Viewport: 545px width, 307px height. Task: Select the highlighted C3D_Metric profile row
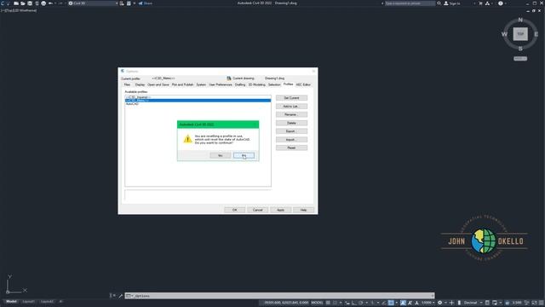click(198, 101)
